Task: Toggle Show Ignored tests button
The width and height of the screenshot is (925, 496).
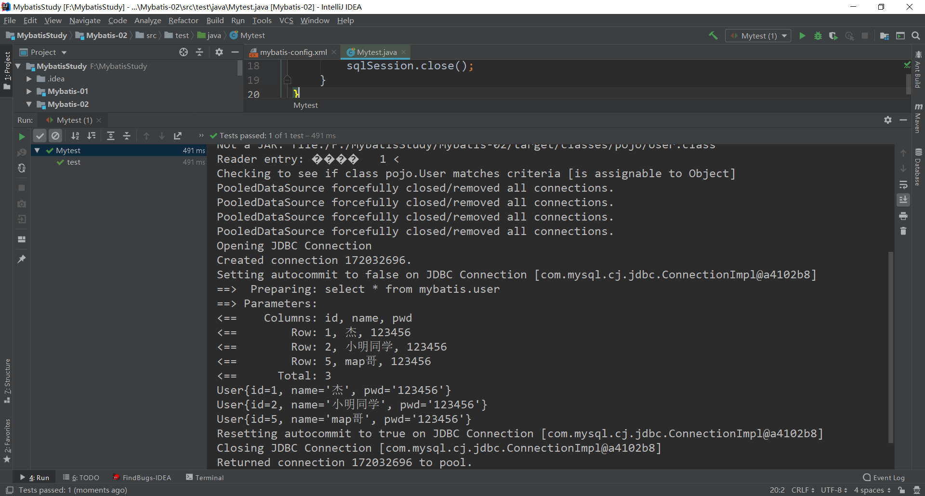Action: coord(55,136)
